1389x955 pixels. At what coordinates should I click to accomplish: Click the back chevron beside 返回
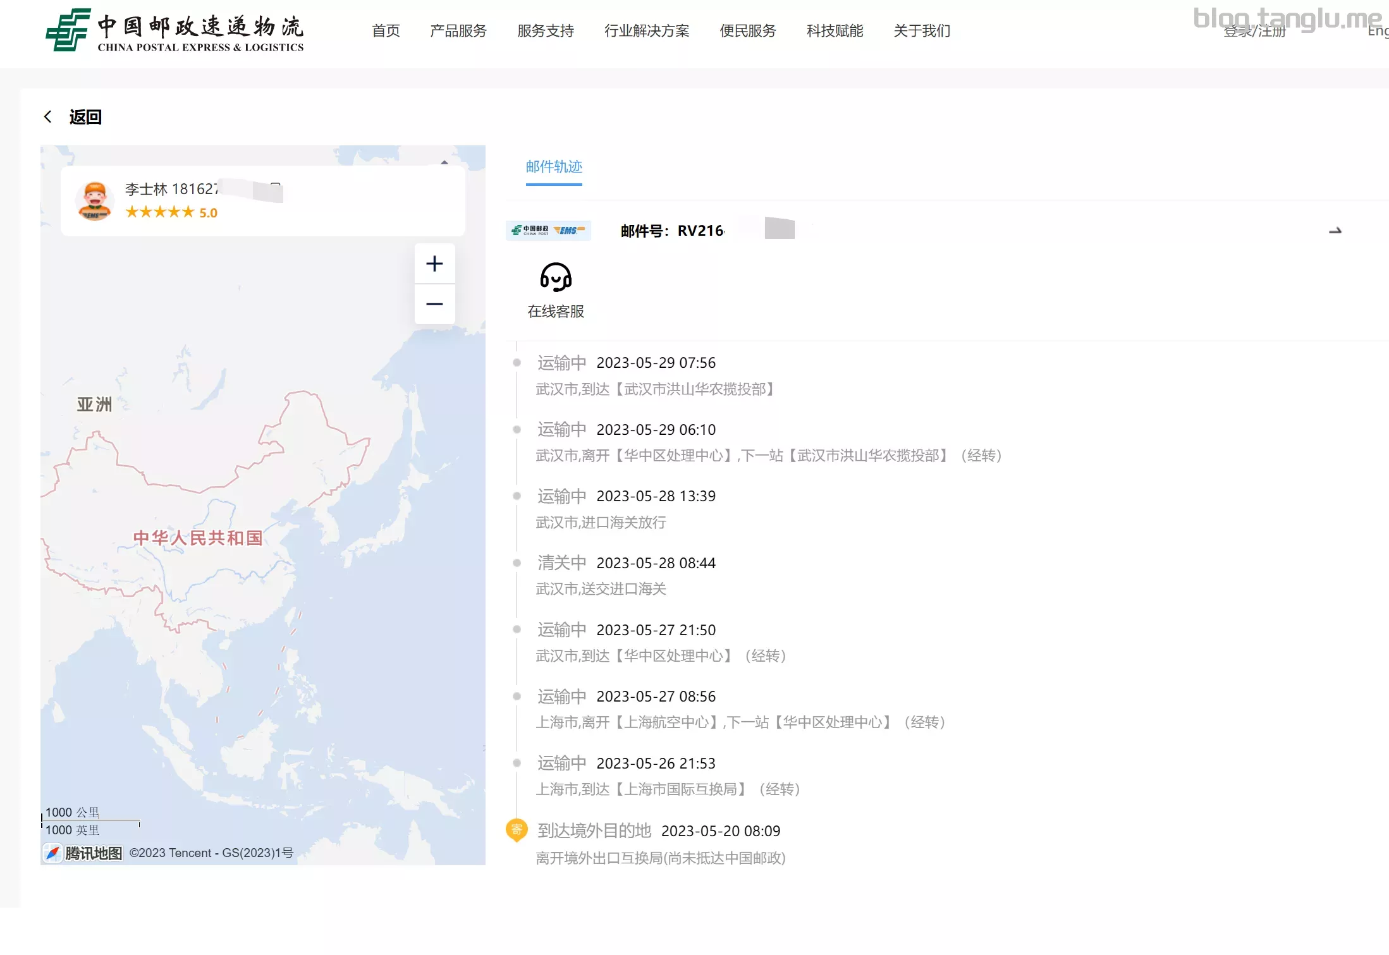(47, 116)
